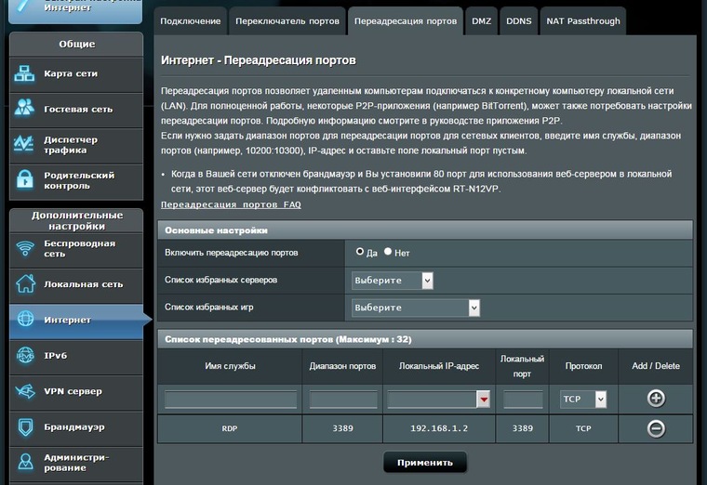The height and width of the screenshot is (485, 707).
Task: Click the TCP protocol cell in RDP row
Action: tap(583, 428)
